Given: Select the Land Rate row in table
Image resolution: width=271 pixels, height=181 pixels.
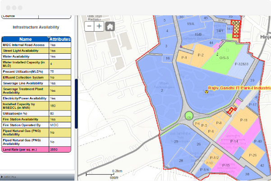Looking at the screenshot, I should point(36,149).
